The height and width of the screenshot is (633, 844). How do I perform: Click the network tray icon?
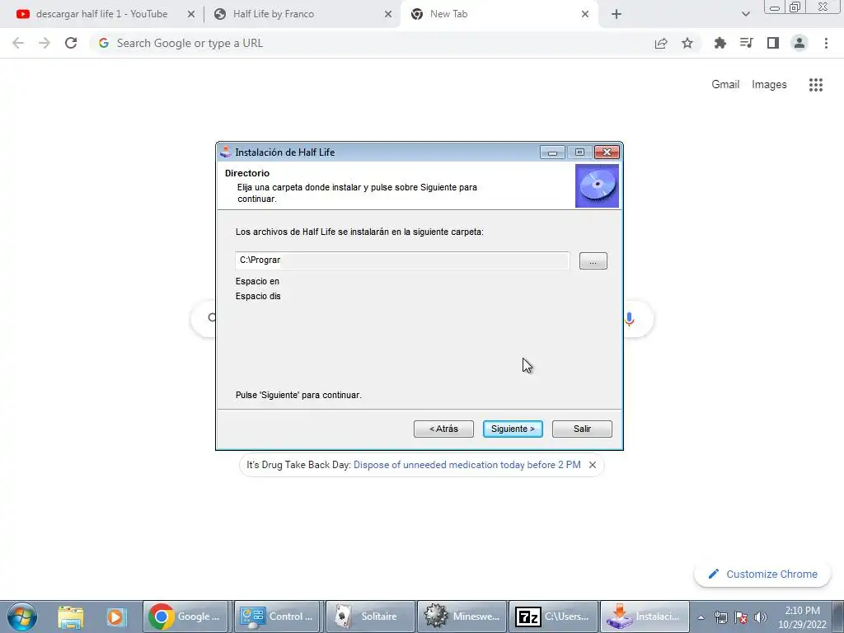point(720,617)
